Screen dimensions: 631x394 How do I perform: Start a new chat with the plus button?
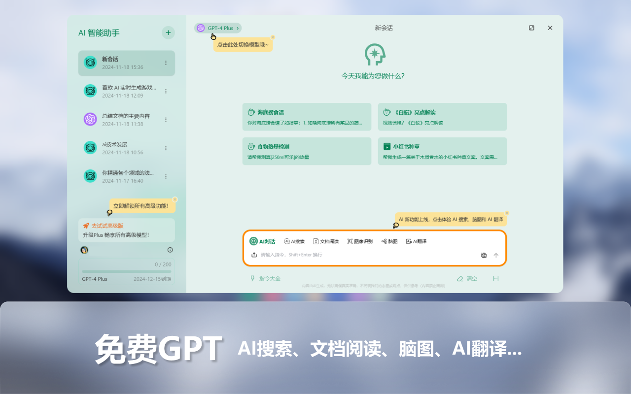[168, 33]
